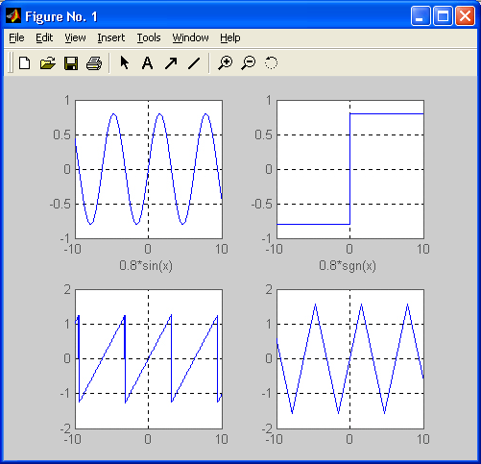The height and width of the screenshot is (464, 481).
Task: Activate the Insert Text 'A' tool
Action: pyautogui.click(x=147, y=62)
